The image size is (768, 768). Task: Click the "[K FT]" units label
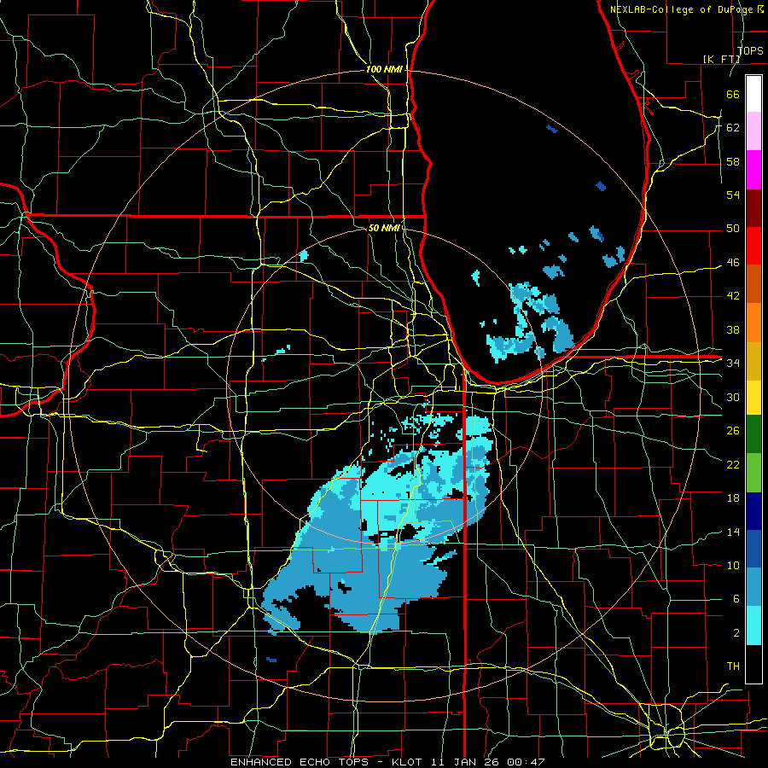pos(722,59)
